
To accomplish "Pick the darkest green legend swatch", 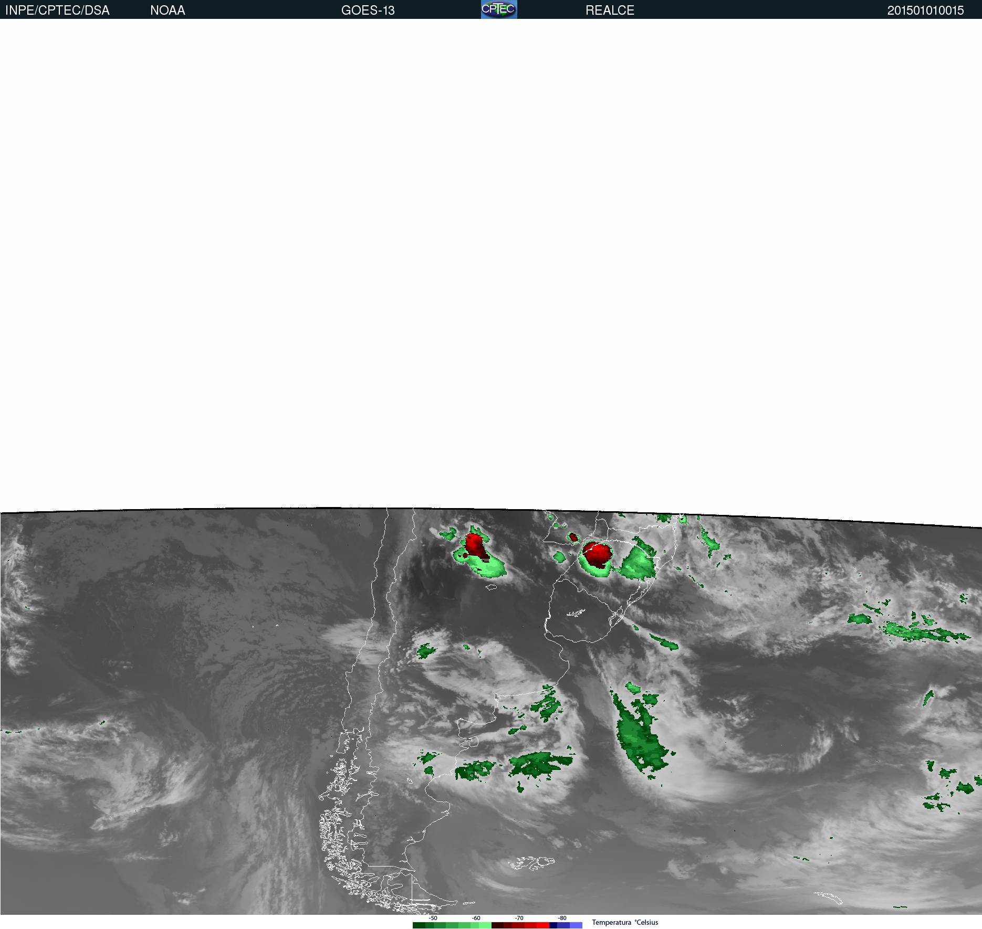I will click(419, 925).
